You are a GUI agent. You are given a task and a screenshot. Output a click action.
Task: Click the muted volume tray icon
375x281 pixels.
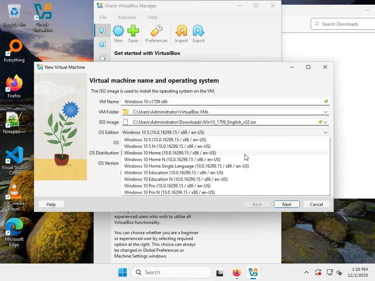pos(339,272)
